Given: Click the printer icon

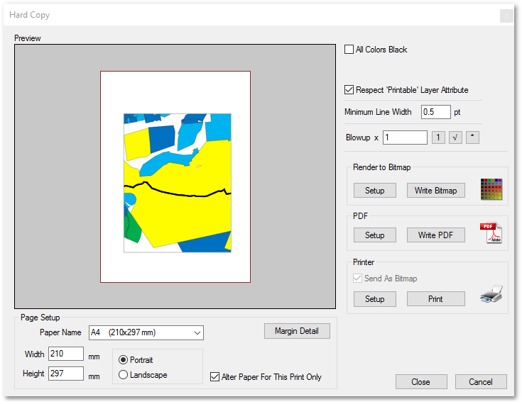Looking at the screenshot, I should (491, 293).
